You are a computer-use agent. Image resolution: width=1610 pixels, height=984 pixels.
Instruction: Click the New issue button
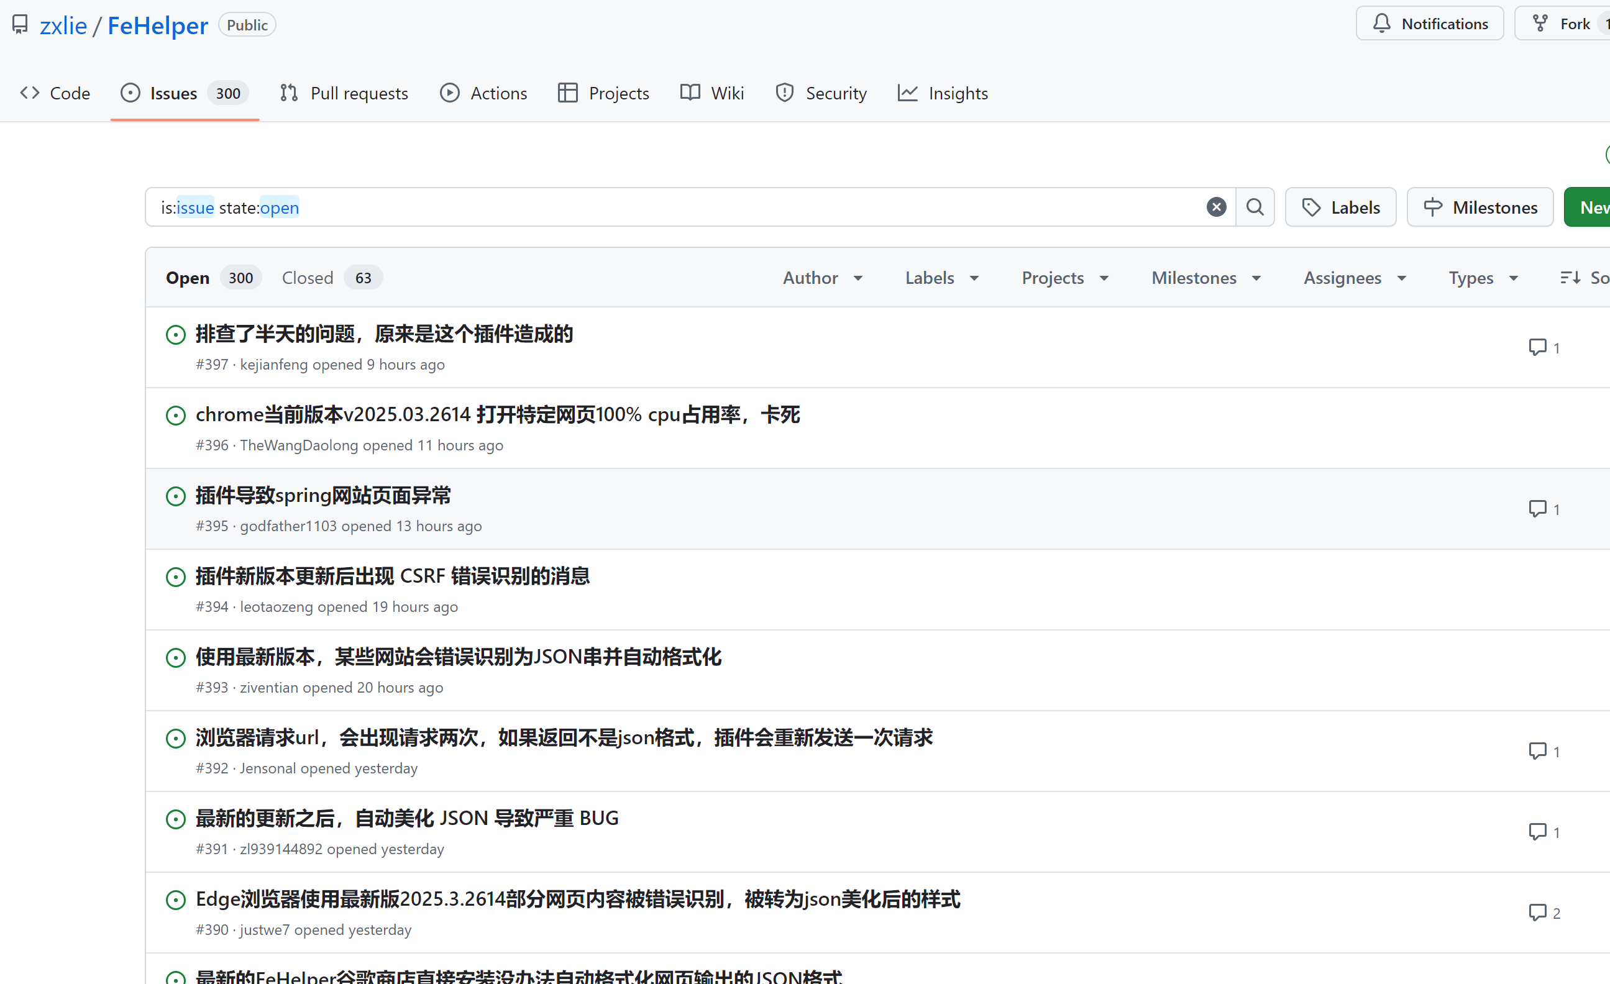[x=1587, y=207]
